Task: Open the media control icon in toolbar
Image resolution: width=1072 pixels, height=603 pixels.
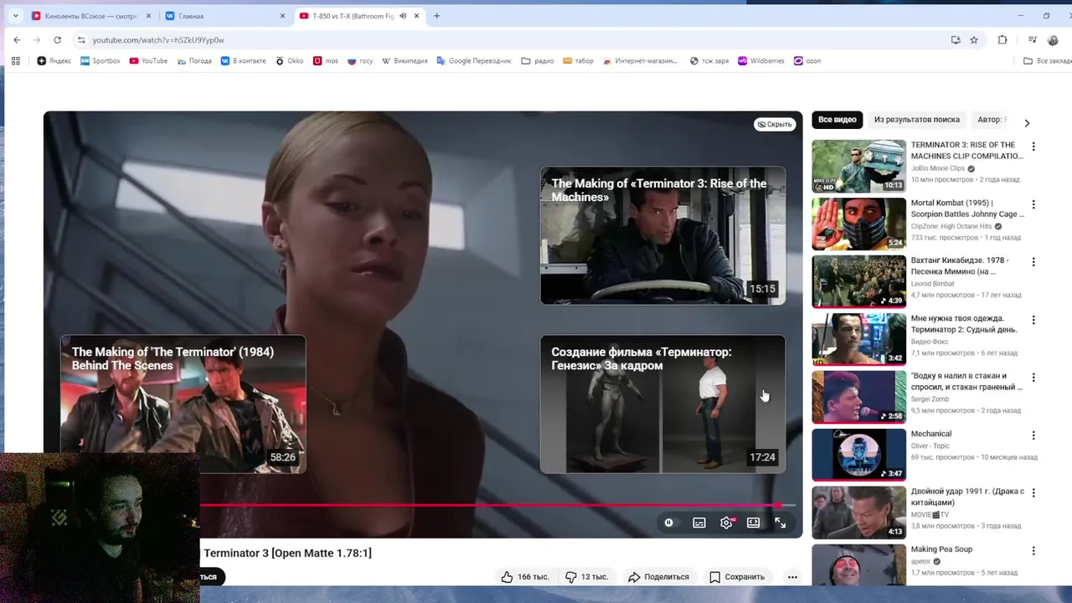Action: [1033, 40]
